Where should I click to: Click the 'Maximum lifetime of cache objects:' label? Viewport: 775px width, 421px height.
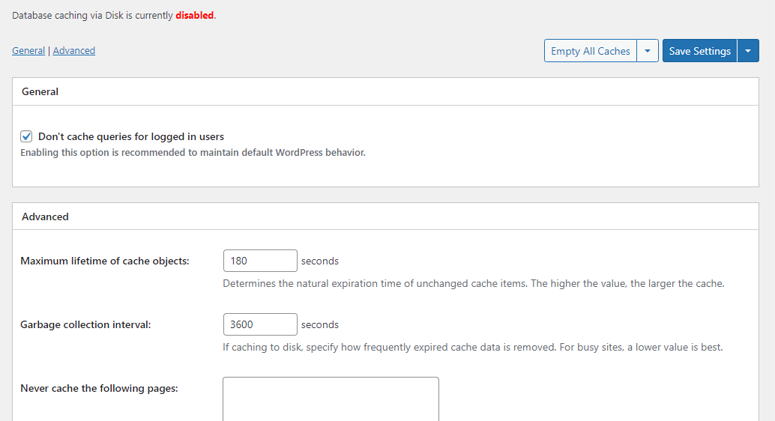[x=105, y=261]
